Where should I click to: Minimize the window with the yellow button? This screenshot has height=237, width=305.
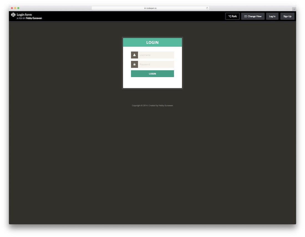(15, 8)
